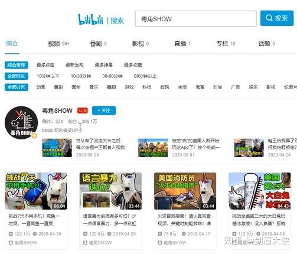Image resolution: width=297 pixels, height=254 pixels.
Task: Open the 话题 tab
Action: 266,44
